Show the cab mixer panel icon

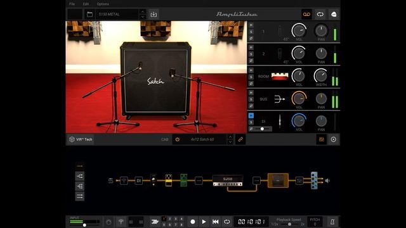coord(322,139)
